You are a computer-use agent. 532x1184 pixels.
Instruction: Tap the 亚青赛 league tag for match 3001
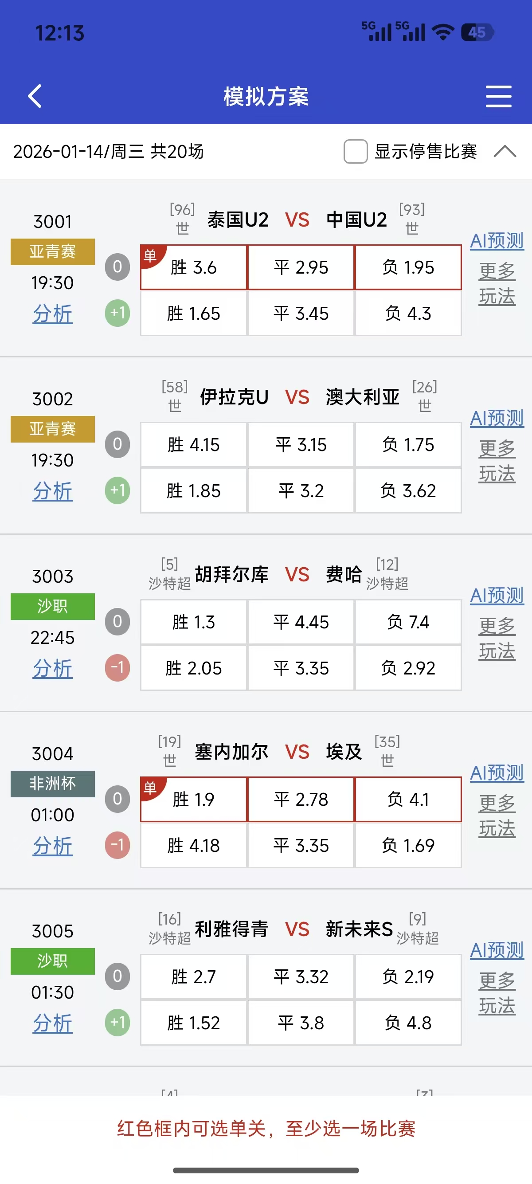click(x=52, y=251)
